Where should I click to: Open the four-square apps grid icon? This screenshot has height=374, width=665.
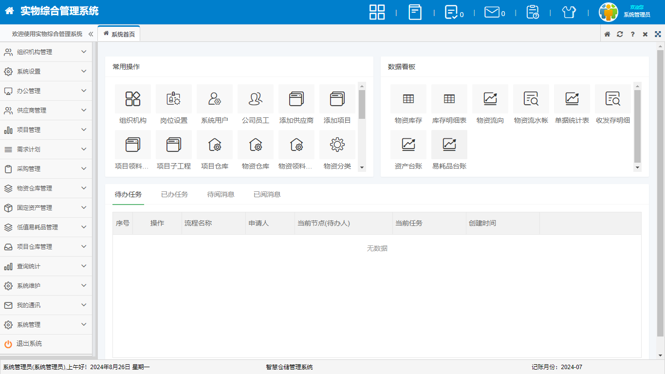pos(377,12)
